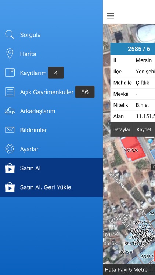
Task: Select the Harita map pin icon
Action: pyautogui.click(x=10, y=54)
